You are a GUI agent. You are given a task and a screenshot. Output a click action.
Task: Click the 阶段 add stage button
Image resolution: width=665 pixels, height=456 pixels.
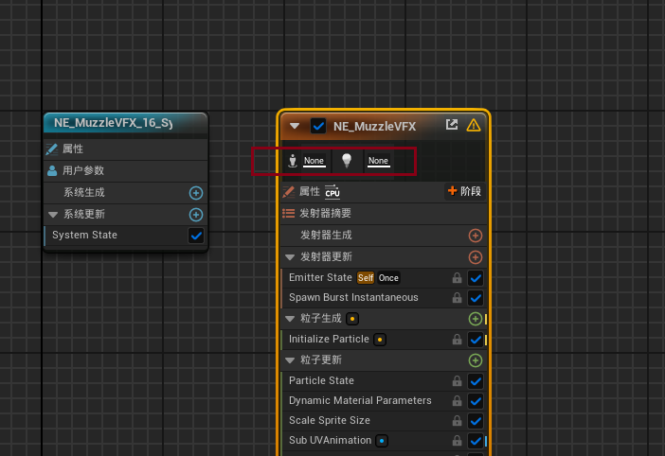click(x=464, y=191)
